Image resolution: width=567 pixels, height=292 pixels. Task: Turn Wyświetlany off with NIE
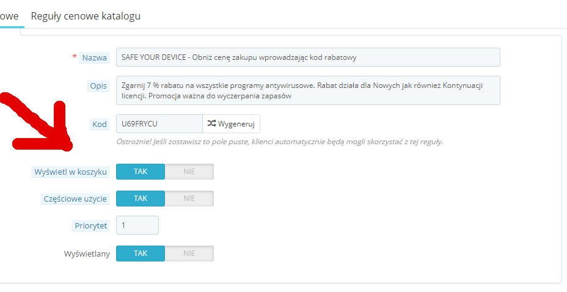tap(189, 253)
